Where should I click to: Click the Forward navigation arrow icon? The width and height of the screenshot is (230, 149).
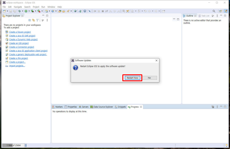(156, 11)
